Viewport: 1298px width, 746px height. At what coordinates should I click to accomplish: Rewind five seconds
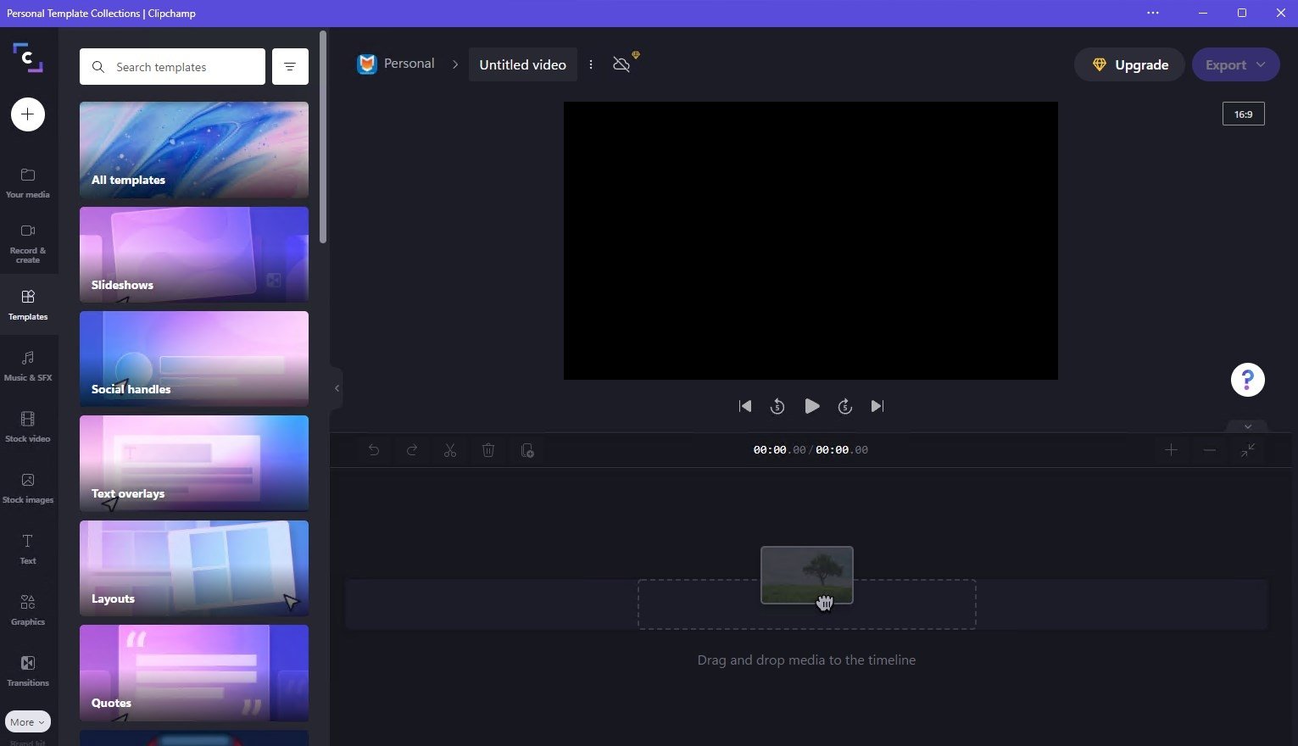pyautogui.click(x=777, y=406)
